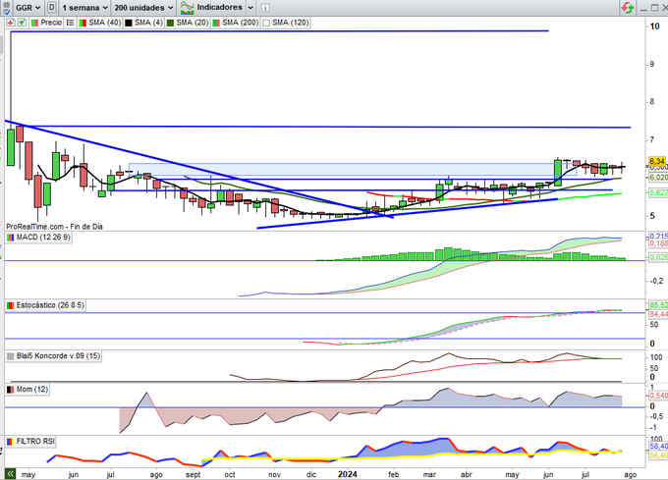Click the dic label on time axis
The height and width of the screenshot is (480, 668).
pyautogui.click(x=311, y=474)
